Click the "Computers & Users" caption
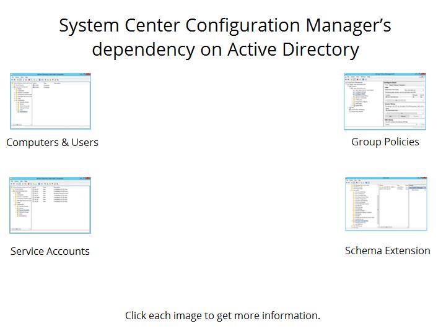 pyautogui.click(x=52, y=142)
